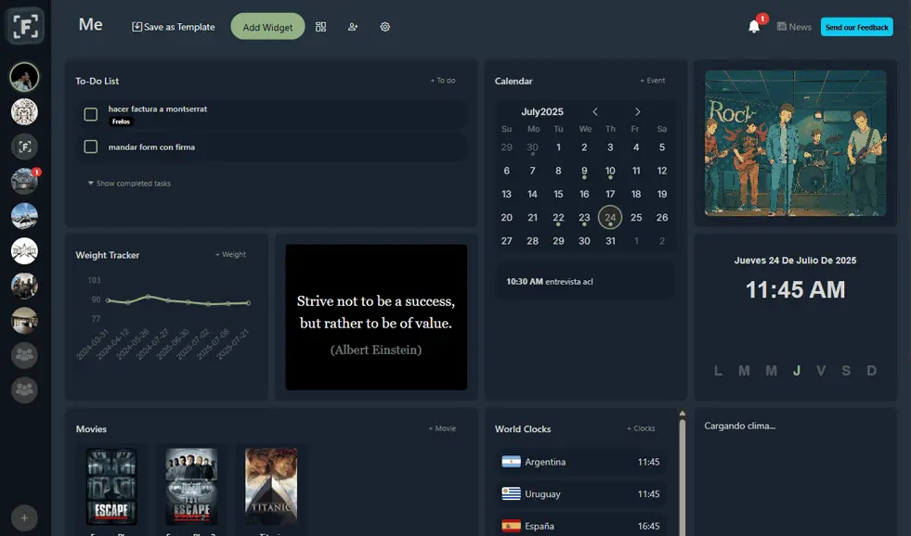Click the July2025 month title
The image size is (911, 536).
point(542,111)
